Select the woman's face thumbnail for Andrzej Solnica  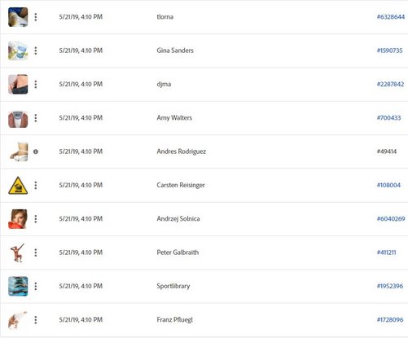18,219
